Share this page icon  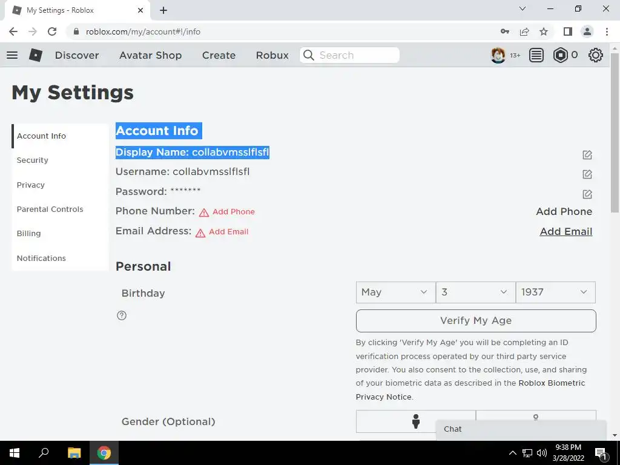point(524,31)
